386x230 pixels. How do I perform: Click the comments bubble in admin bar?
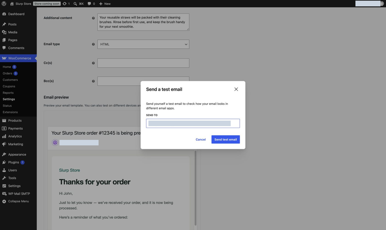click(89, 4)
